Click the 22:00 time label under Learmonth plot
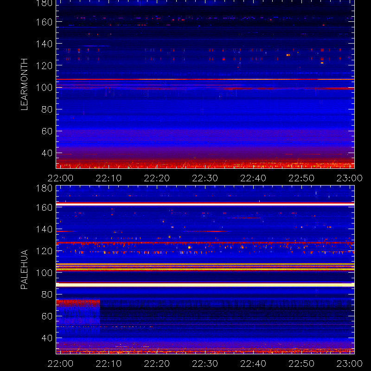 tap(60, 178)
